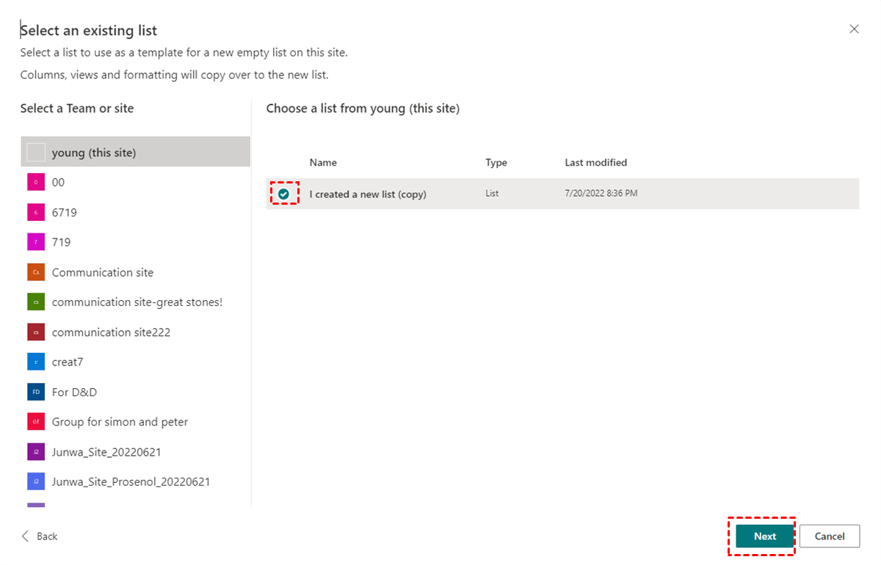Sort lists by the Name column header

point(323,163)
